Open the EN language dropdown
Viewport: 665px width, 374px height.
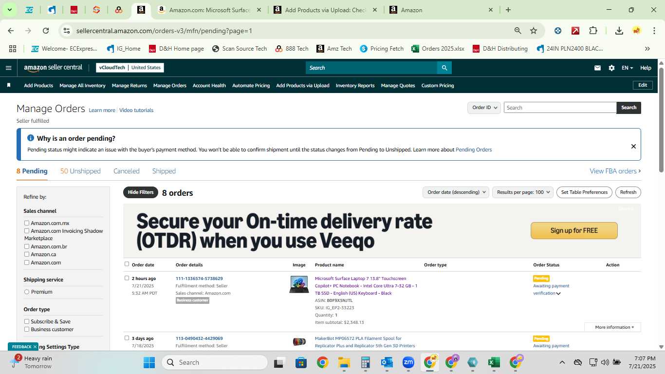(x=627, y=68)
